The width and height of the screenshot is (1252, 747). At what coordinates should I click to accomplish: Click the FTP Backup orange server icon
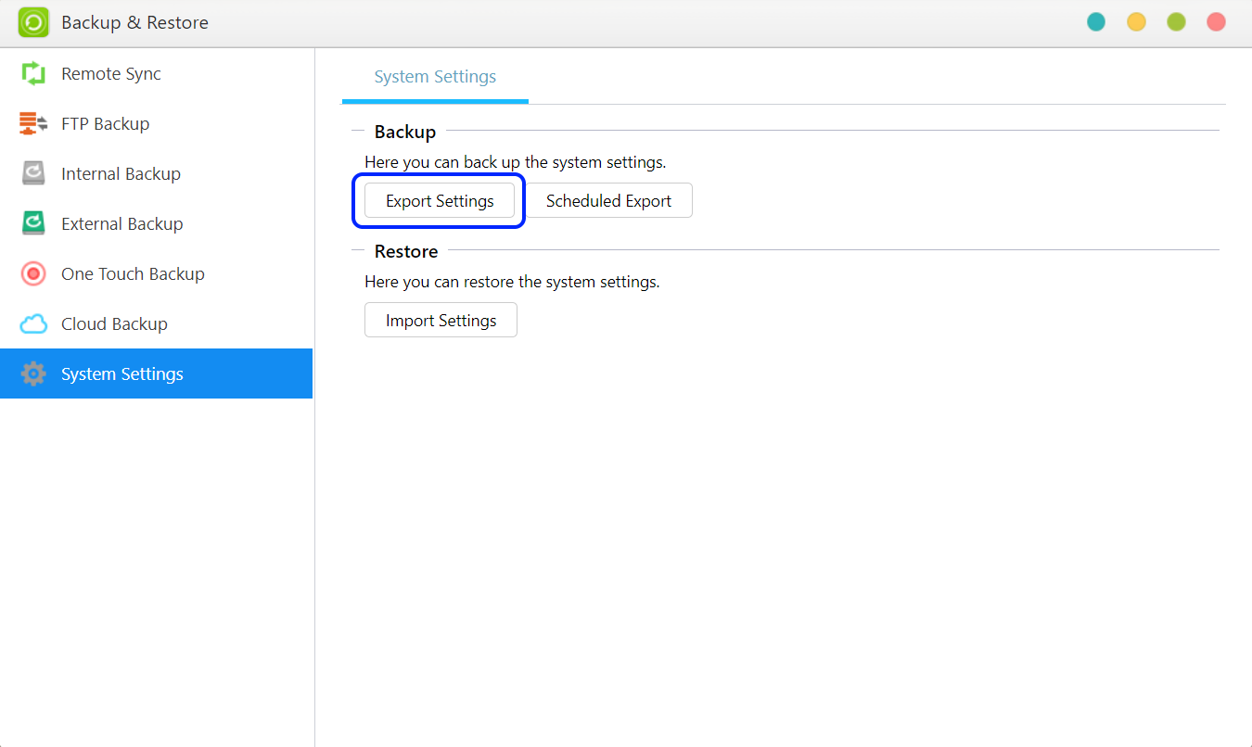pyautogui.click(x=33, y=124)
